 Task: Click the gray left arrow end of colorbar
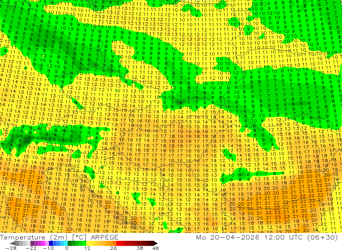coord(13,243)
